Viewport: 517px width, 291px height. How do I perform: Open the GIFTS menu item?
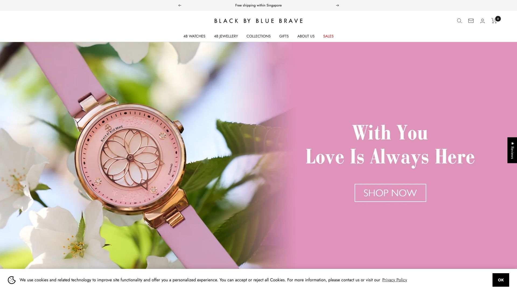pyautogui.click(x=284, y=36)
